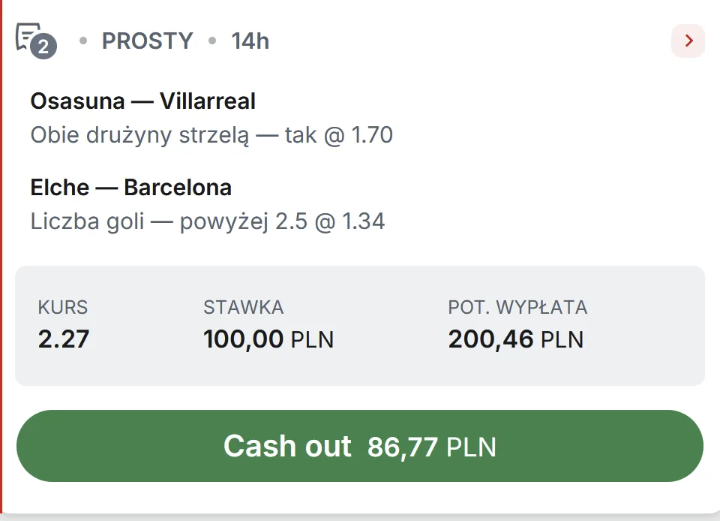720x521 pixels.
Task: Expand the coupon with the red chevron
Action: [688, 41]
